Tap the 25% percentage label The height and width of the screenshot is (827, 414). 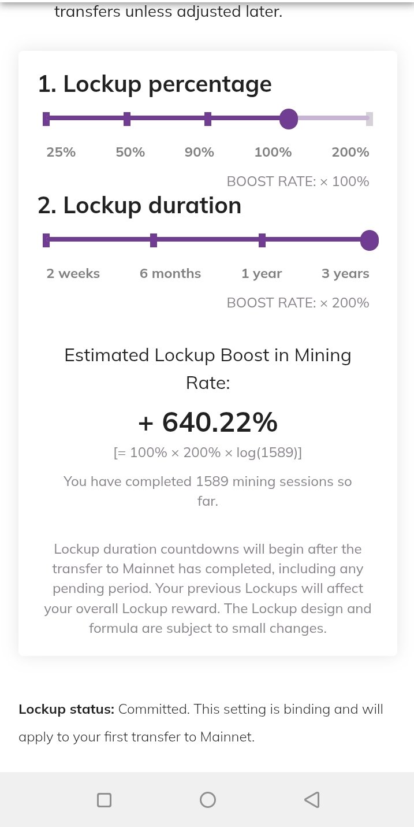point(61,152)
